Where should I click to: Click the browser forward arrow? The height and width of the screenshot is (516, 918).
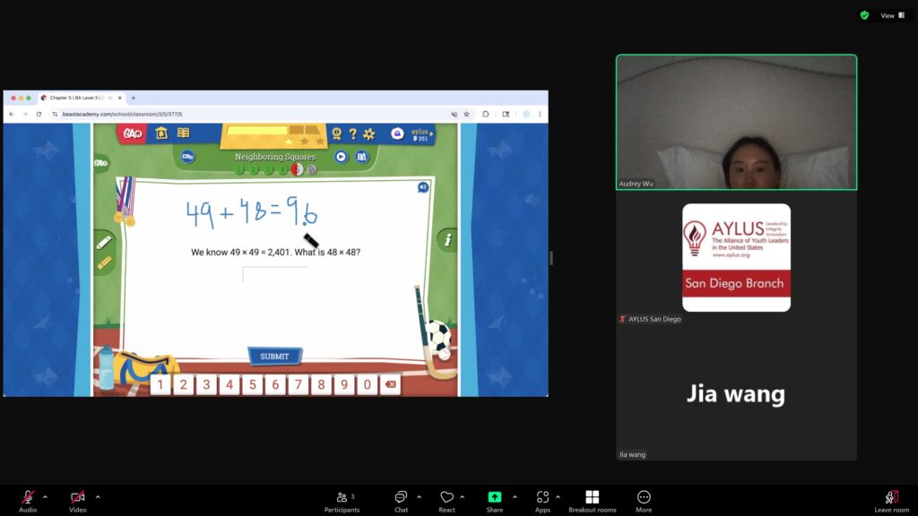(x=25, y=114)
